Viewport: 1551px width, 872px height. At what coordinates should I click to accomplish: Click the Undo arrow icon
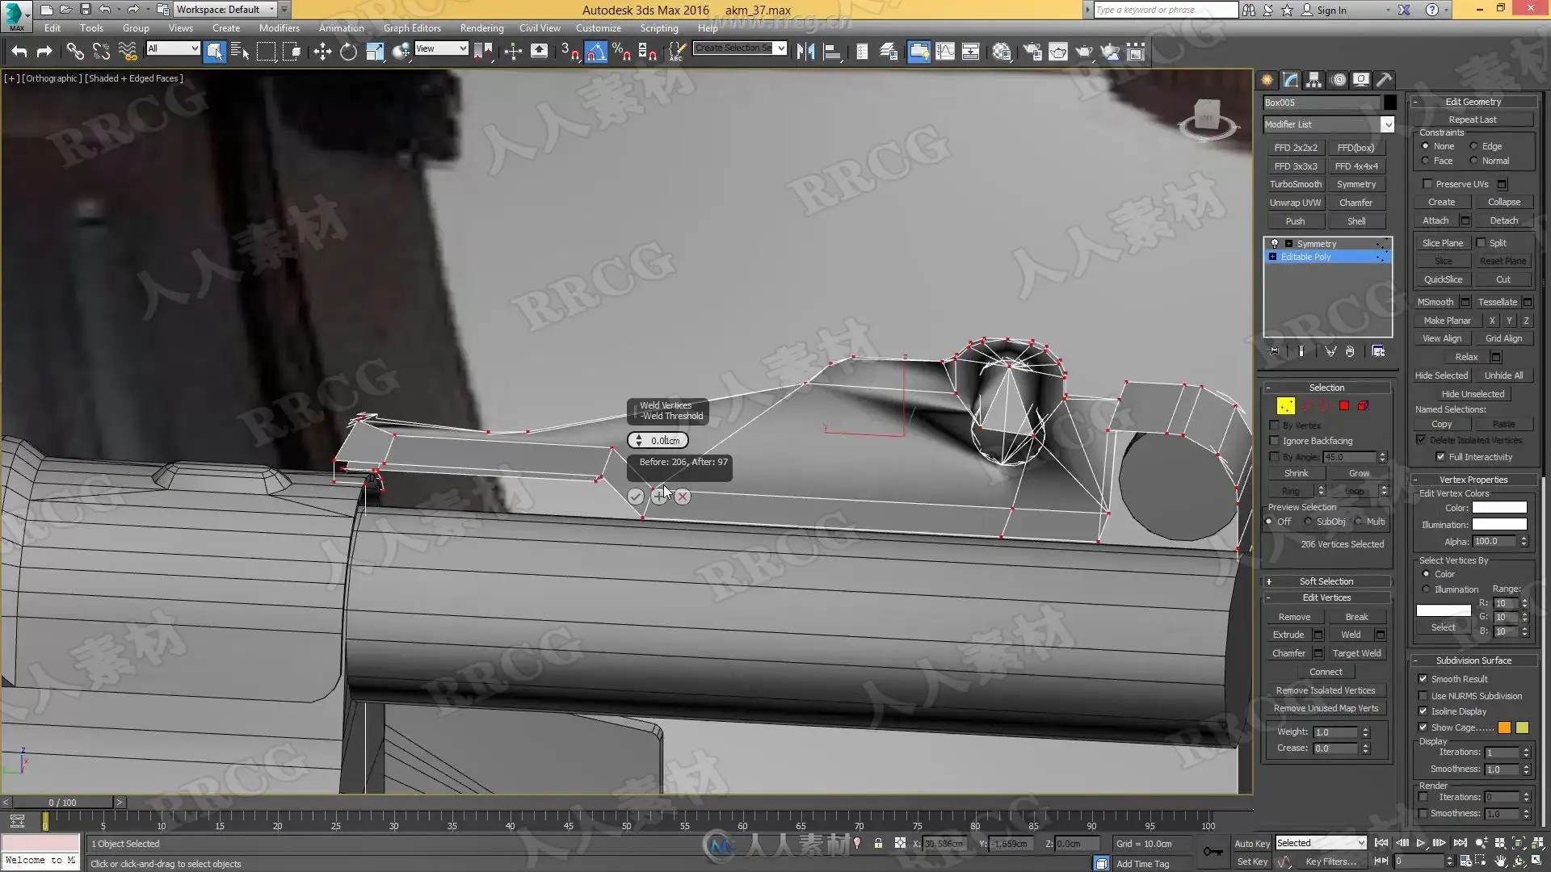tap(19, 52)
